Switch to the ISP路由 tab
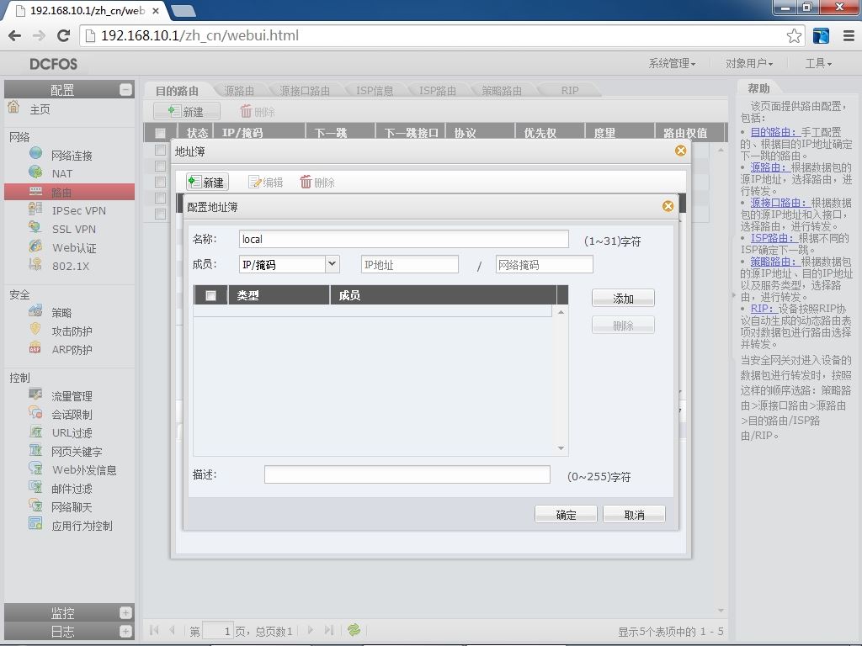The image size is (862, 646). coord(438,91)
